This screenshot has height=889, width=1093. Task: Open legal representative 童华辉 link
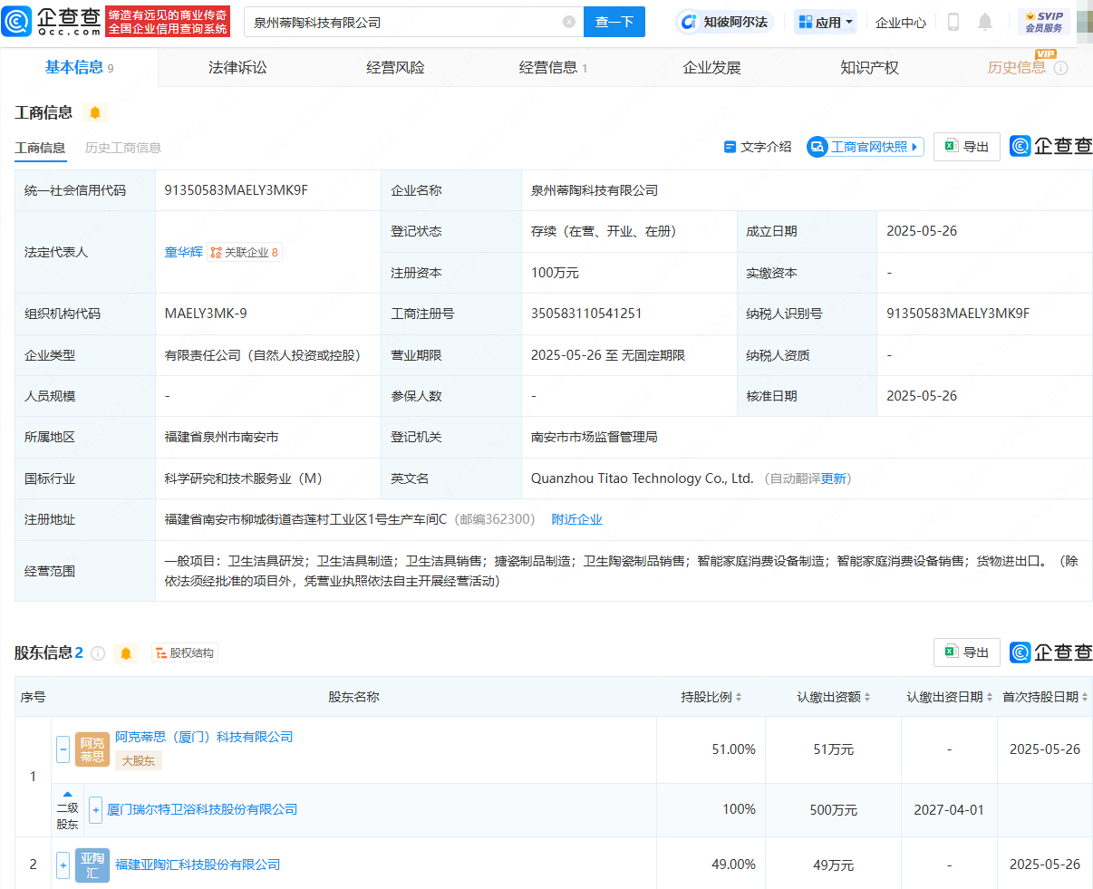click(183, 252)
